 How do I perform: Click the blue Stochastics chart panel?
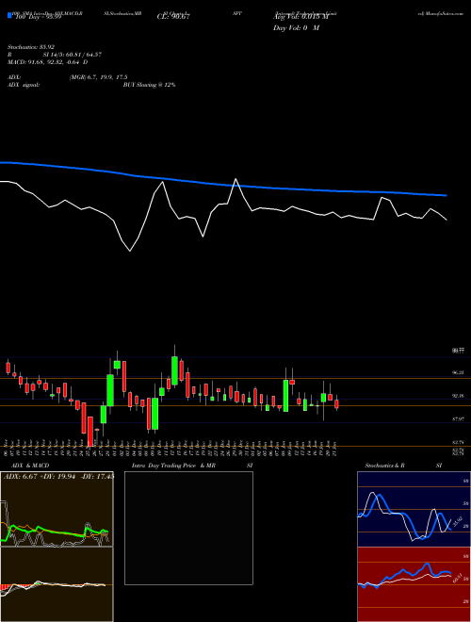[414, 509]
